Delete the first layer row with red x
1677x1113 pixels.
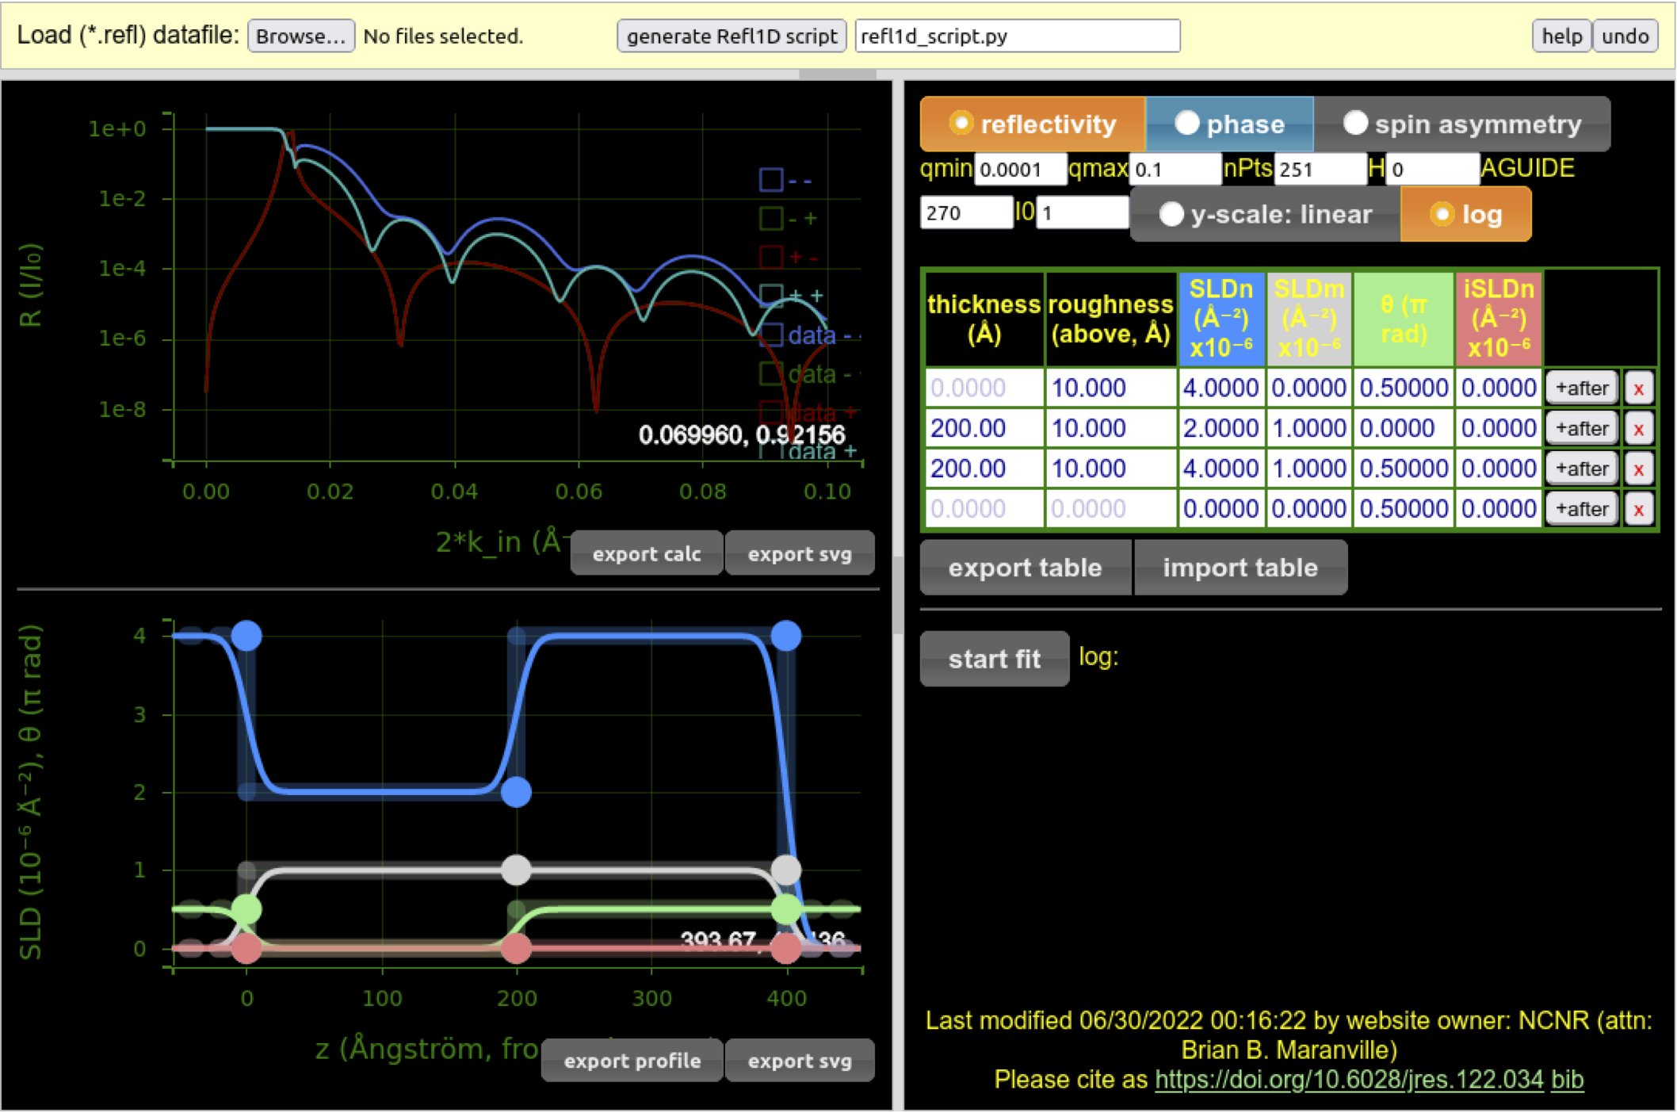tap(1637, 388)
